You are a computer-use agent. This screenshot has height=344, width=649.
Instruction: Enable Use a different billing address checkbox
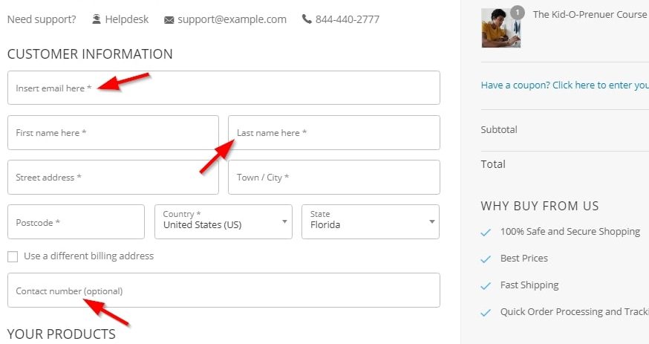click(13, 256)
